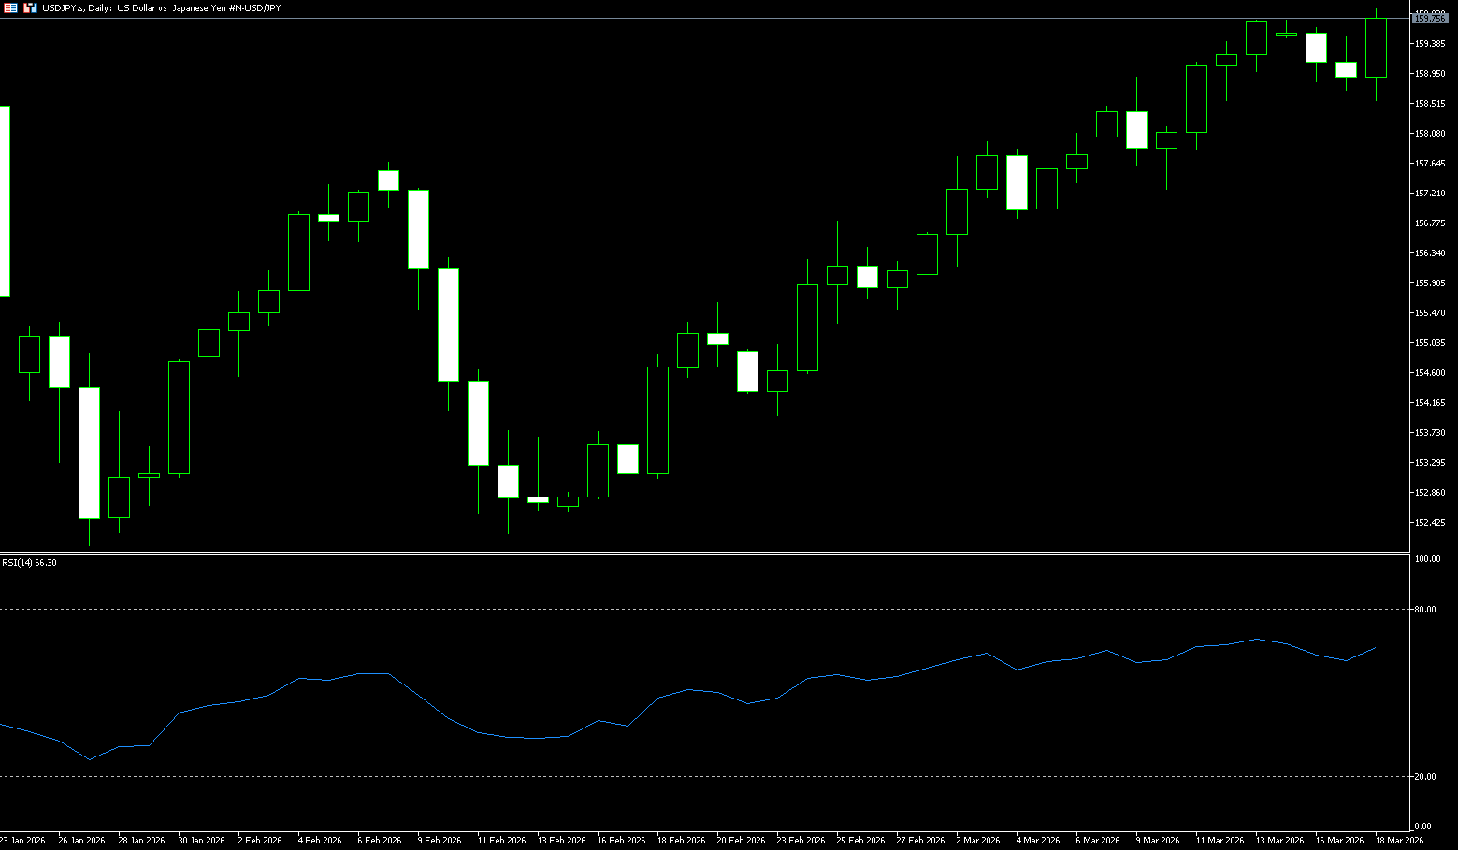This screenshot has height=850, width=1458.
Task: Pick the '30 Jan 2026' time axis label
Action: coord(201,840)
